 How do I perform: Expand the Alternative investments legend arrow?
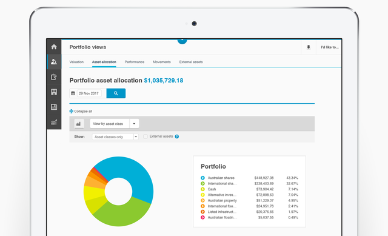202,195
